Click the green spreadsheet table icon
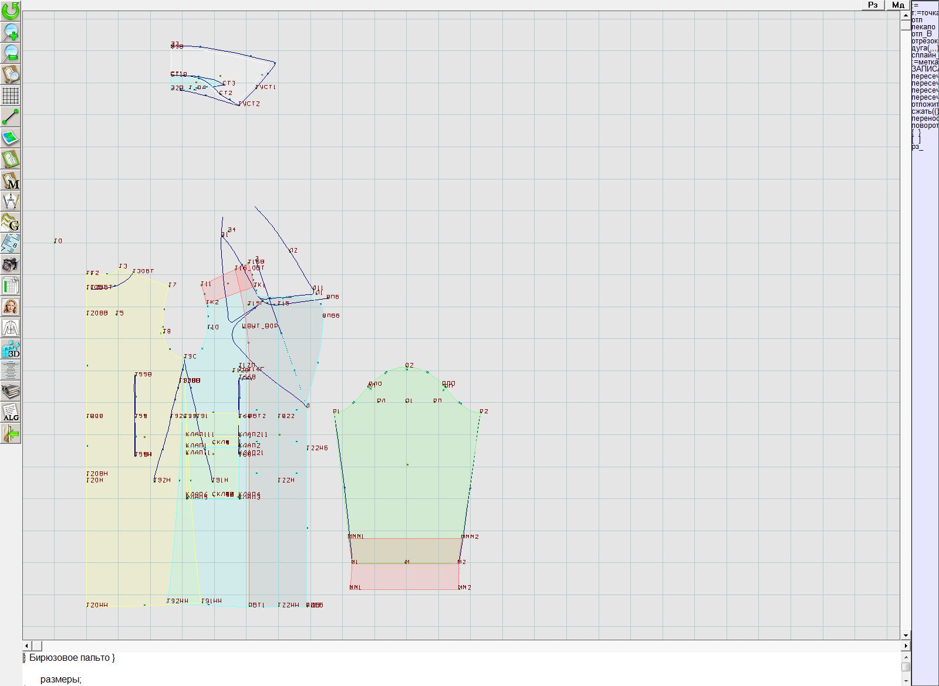939x686 pixels. (11, 286)
